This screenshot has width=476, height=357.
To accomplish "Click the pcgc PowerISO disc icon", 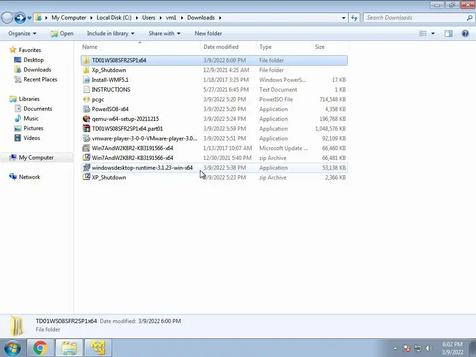I will [x=86, y=99].
